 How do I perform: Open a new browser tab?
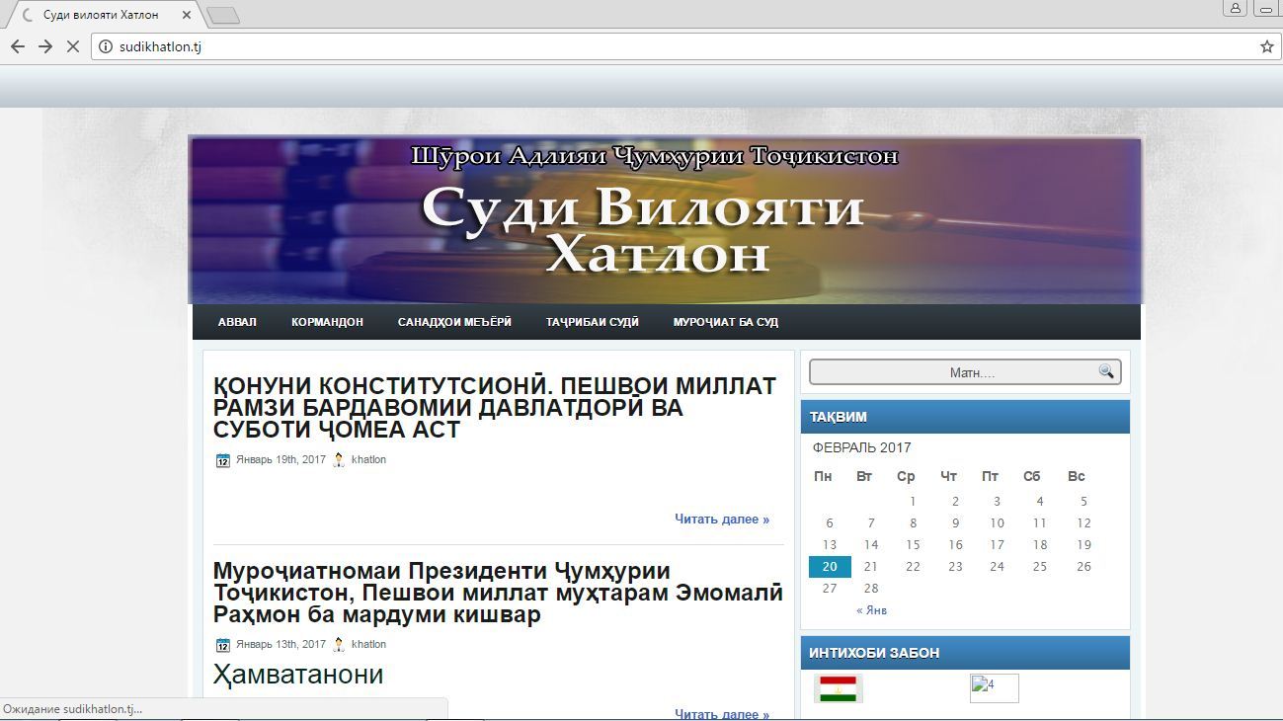pyautogui.click(x=224, y=16)
